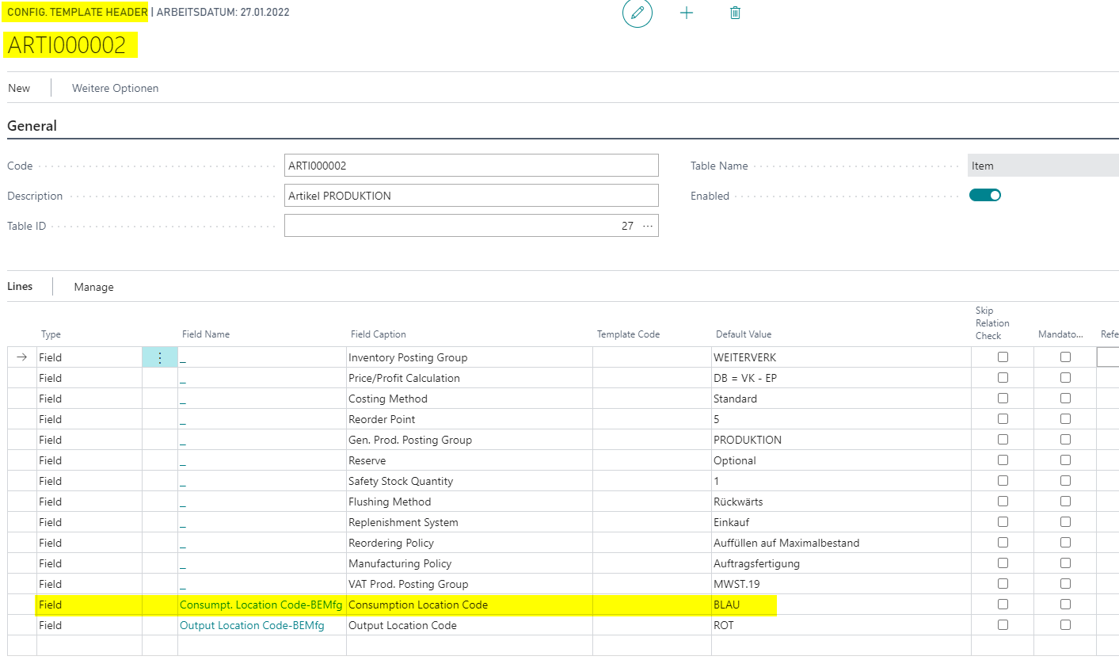The height and width of the screenshot is (660, 1119).
Task: Open the Table ID lookup ellipsis
Action: (648, 226)
